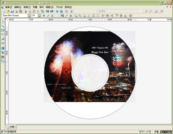Open program info with the blue i icon
The height and width of the screenshot is (134, 173).
57,11
